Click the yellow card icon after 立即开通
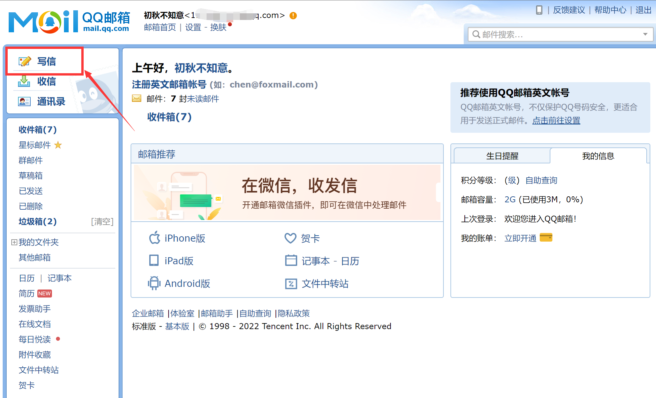The width and height of the screenshot is (656, 398). (546, 238)
